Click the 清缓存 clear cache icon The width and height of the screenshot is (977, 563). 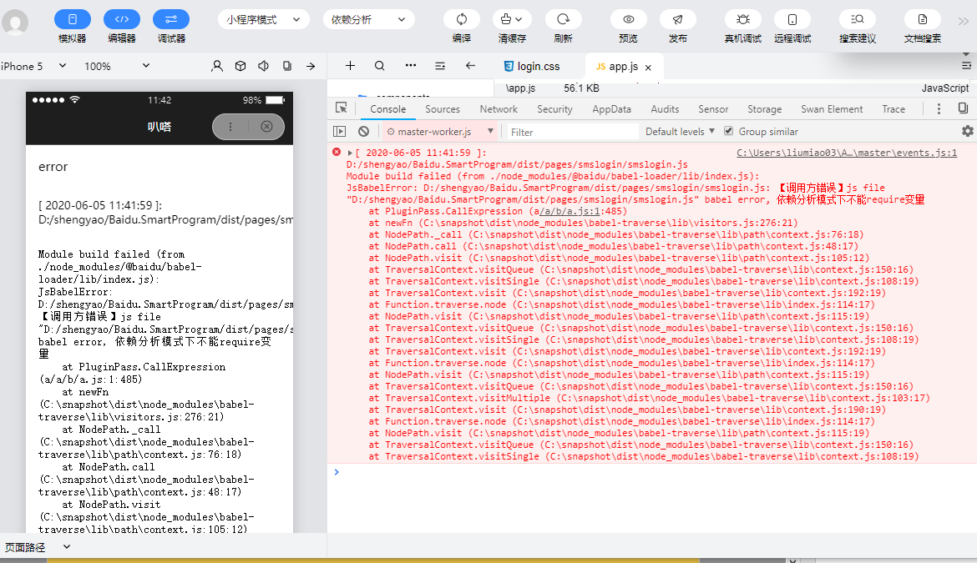coord(512,19)
